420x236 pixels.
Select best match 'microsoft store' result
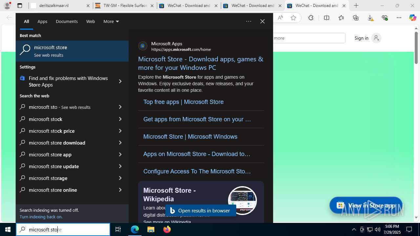[x=72, y=51]
